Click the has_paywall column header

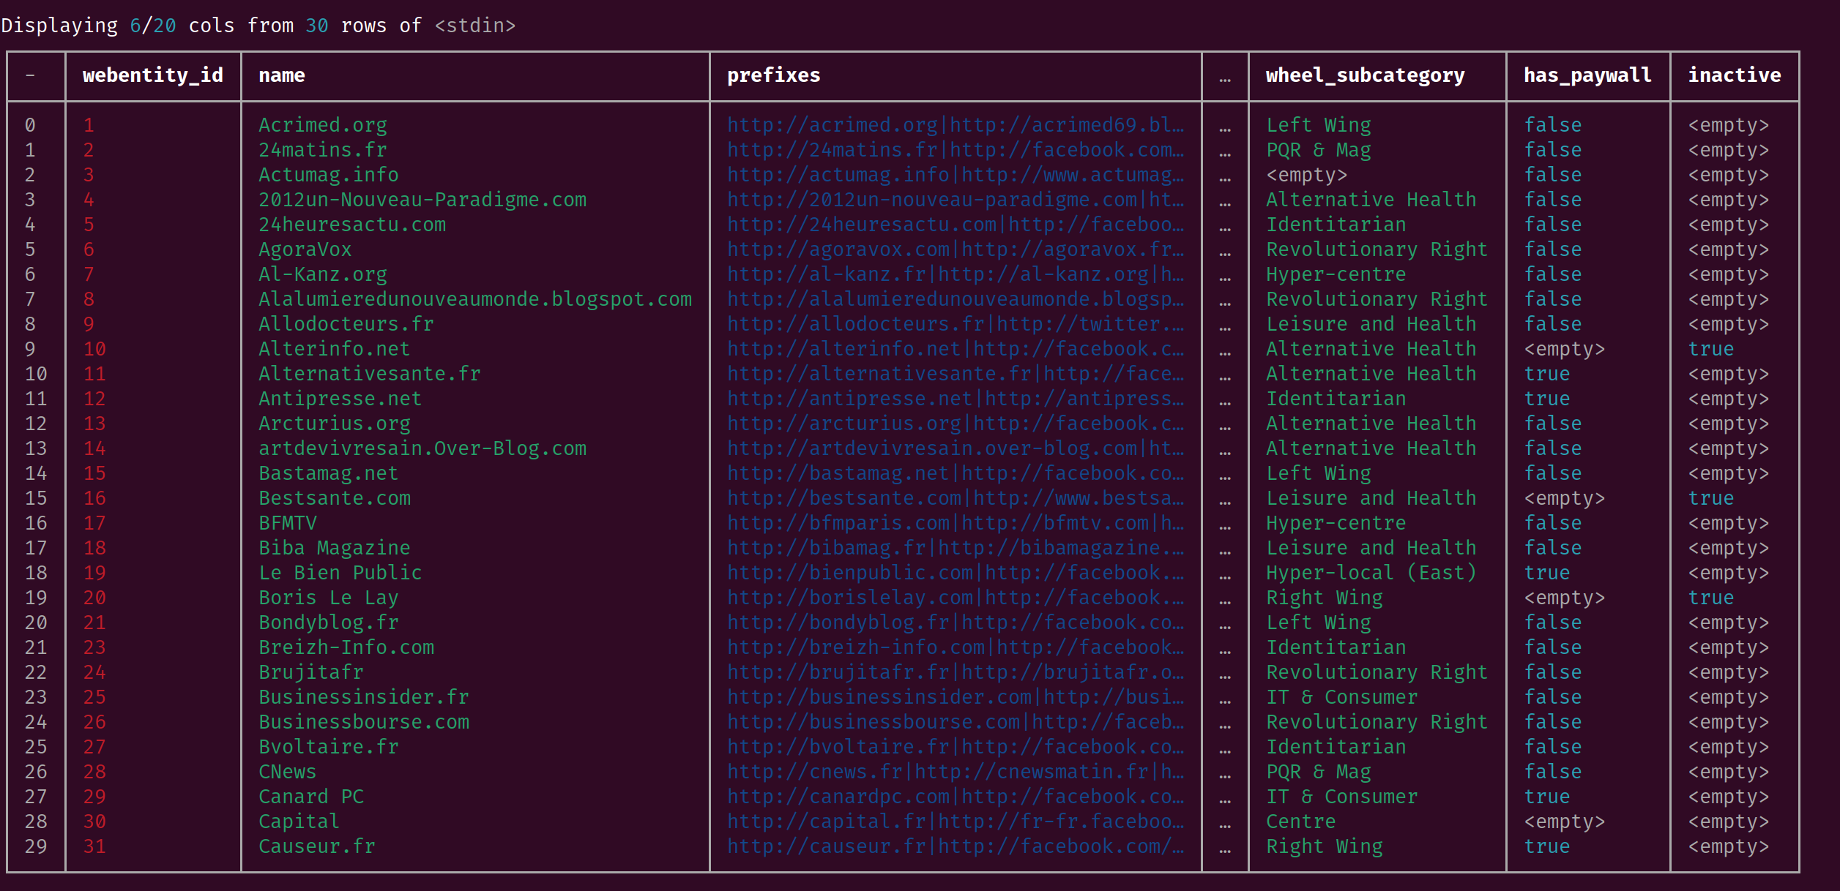pyautogui.click(x=1587, y=75)
